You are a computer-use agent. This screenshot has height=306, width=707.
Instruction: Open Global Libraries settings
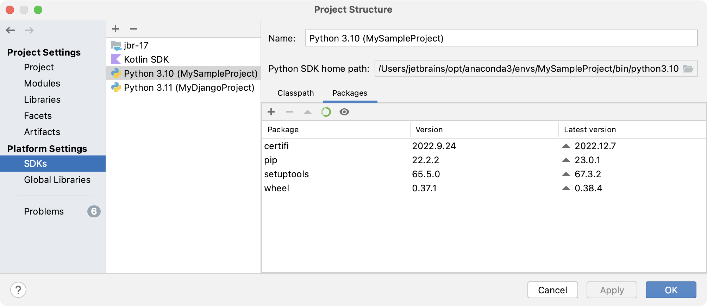click(57, 180)
